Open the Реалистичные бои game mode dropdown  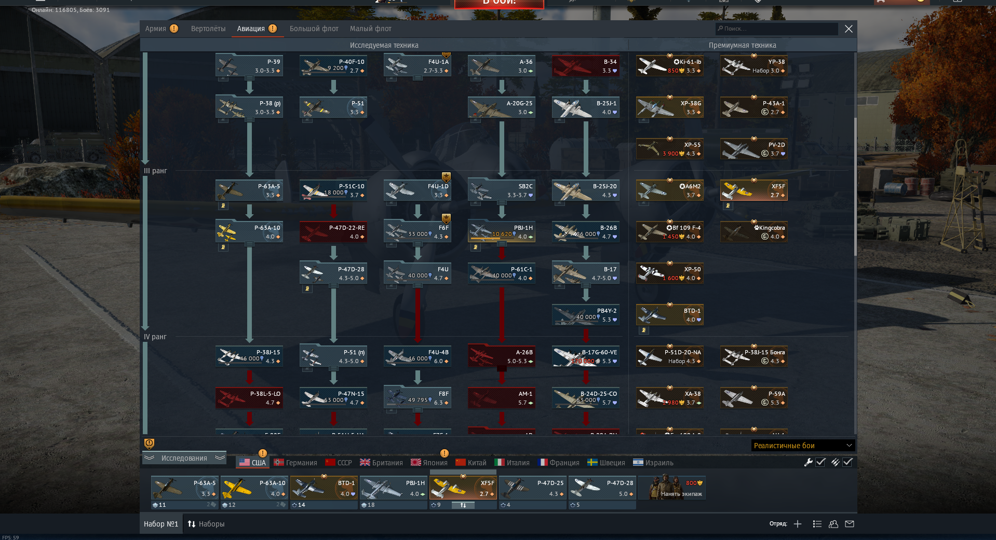(x=803, y=446)
